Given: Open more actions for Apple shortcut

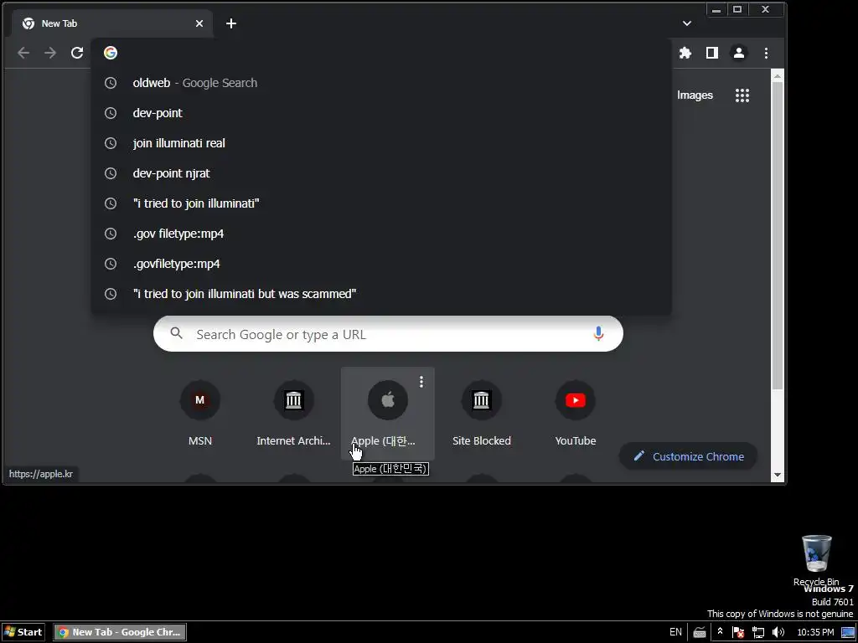Looking at the screenshot, I should pos(421,382).
